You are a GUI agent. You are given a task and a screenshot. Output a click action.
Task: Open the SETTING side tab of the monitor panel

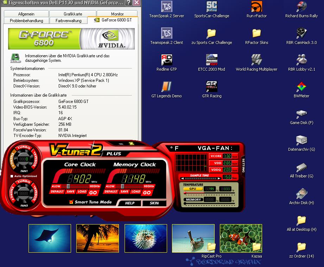click(x=243, y=165)
